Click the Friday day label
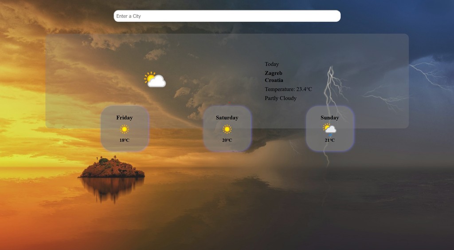 125,118
